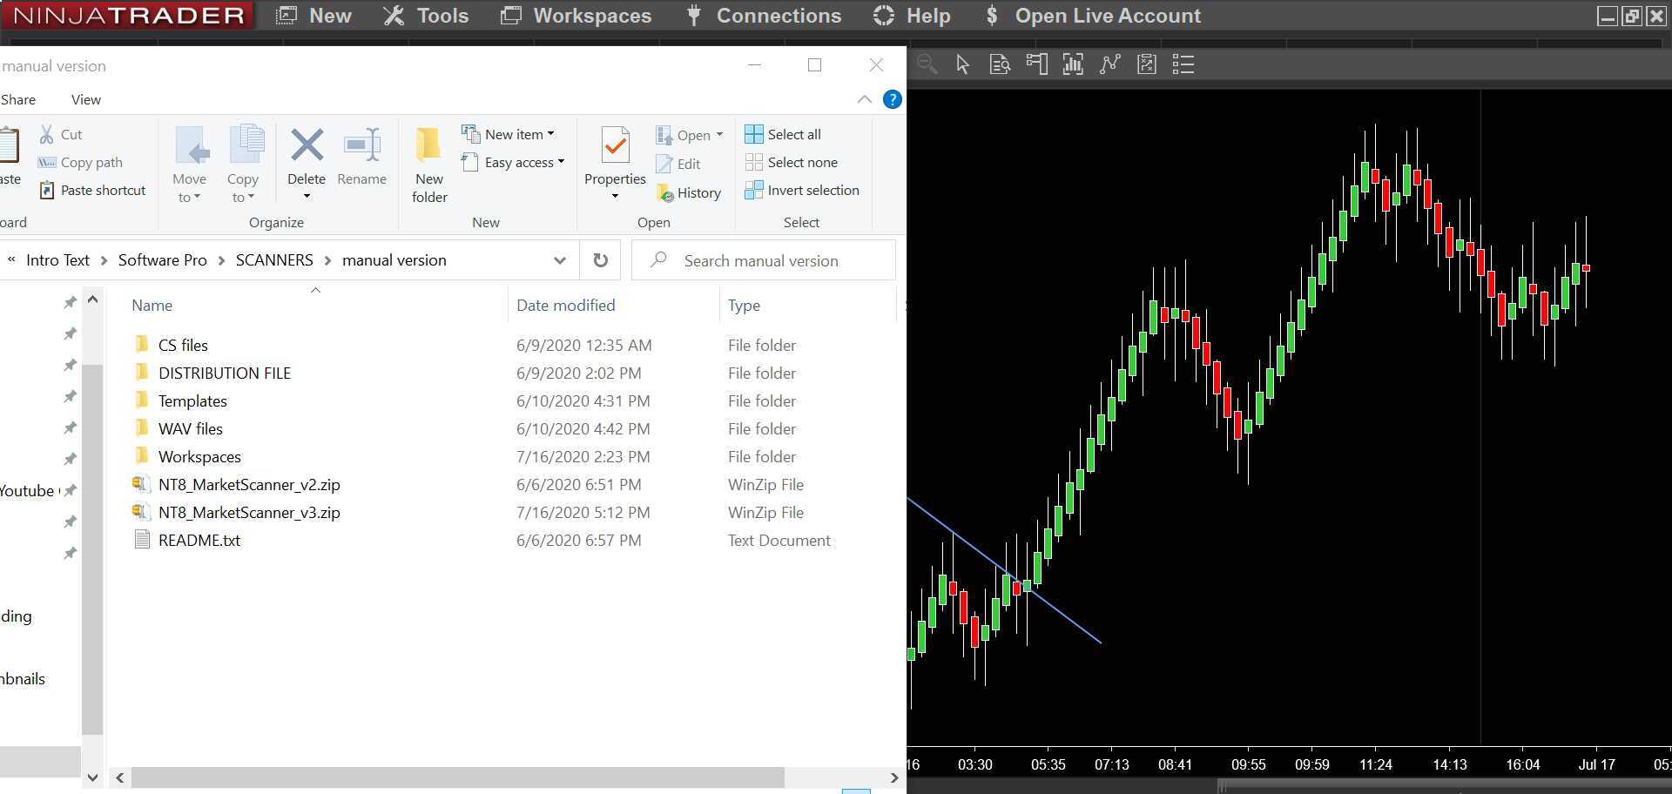Open the Easy access dropdown
This screenshot has height=794, width=1672.
tap(563, 162)
